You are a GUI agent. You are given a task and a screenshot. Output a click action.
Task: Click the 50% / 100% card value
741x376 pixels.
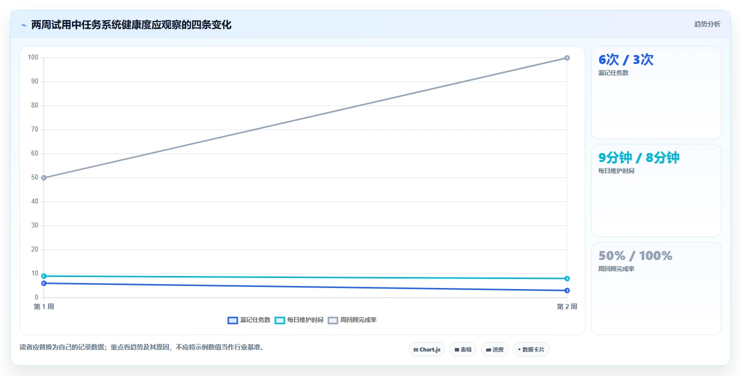(x=635, y=256)
